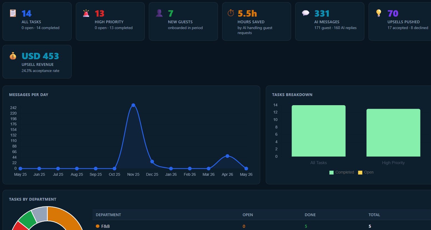The width and height of the screenshot is (431, 230).
Task: Click the person silhouette New Guests icon
Action: [159, 13]
